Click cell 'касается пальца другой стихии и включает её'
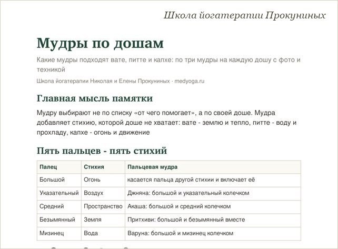The width and height of the screenshot is (338, 249). pos(213,181)
